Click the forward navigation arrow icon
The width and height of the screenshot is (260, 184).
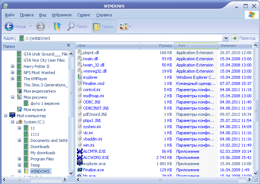(x=41, y=26)
